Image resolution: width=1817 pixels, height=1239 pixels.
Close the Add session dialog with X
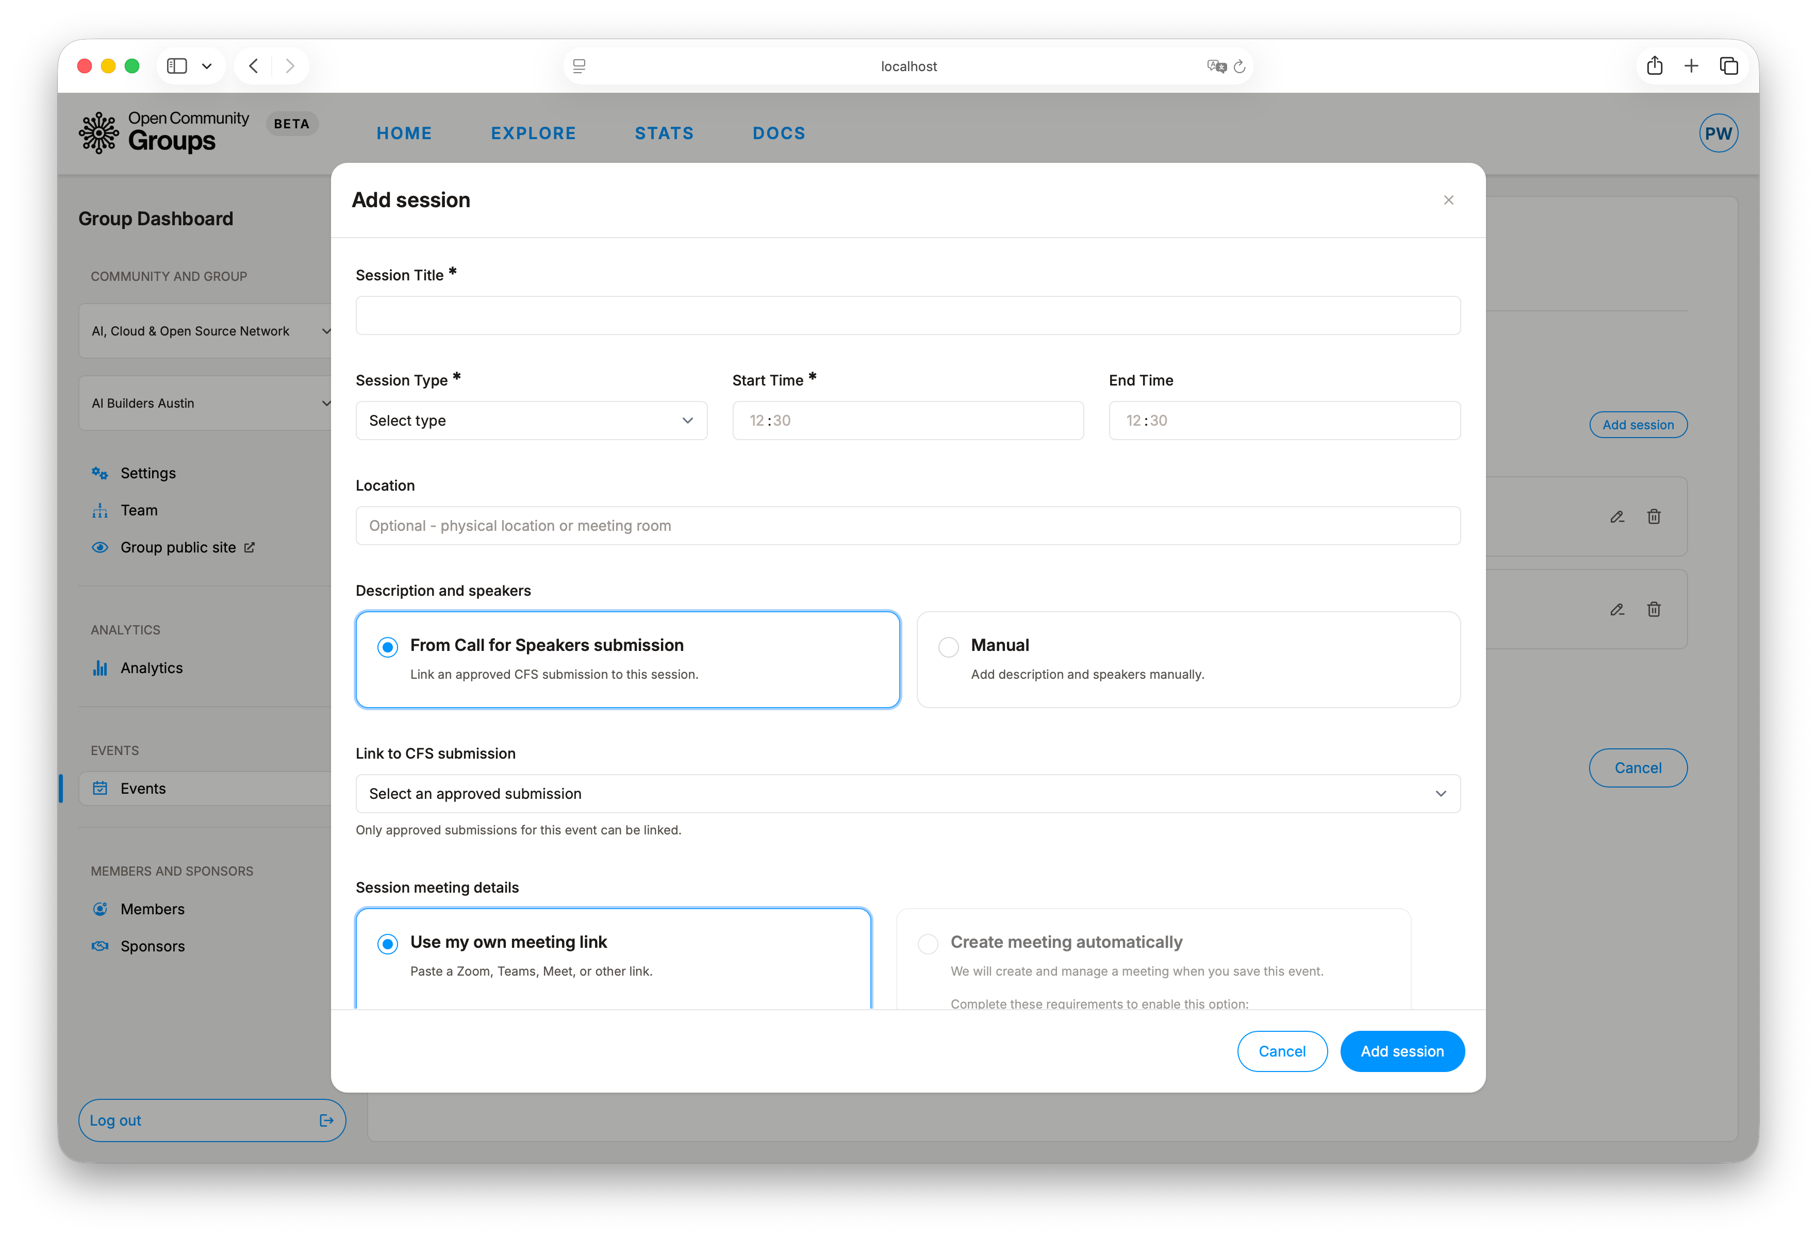[1448, 200]
